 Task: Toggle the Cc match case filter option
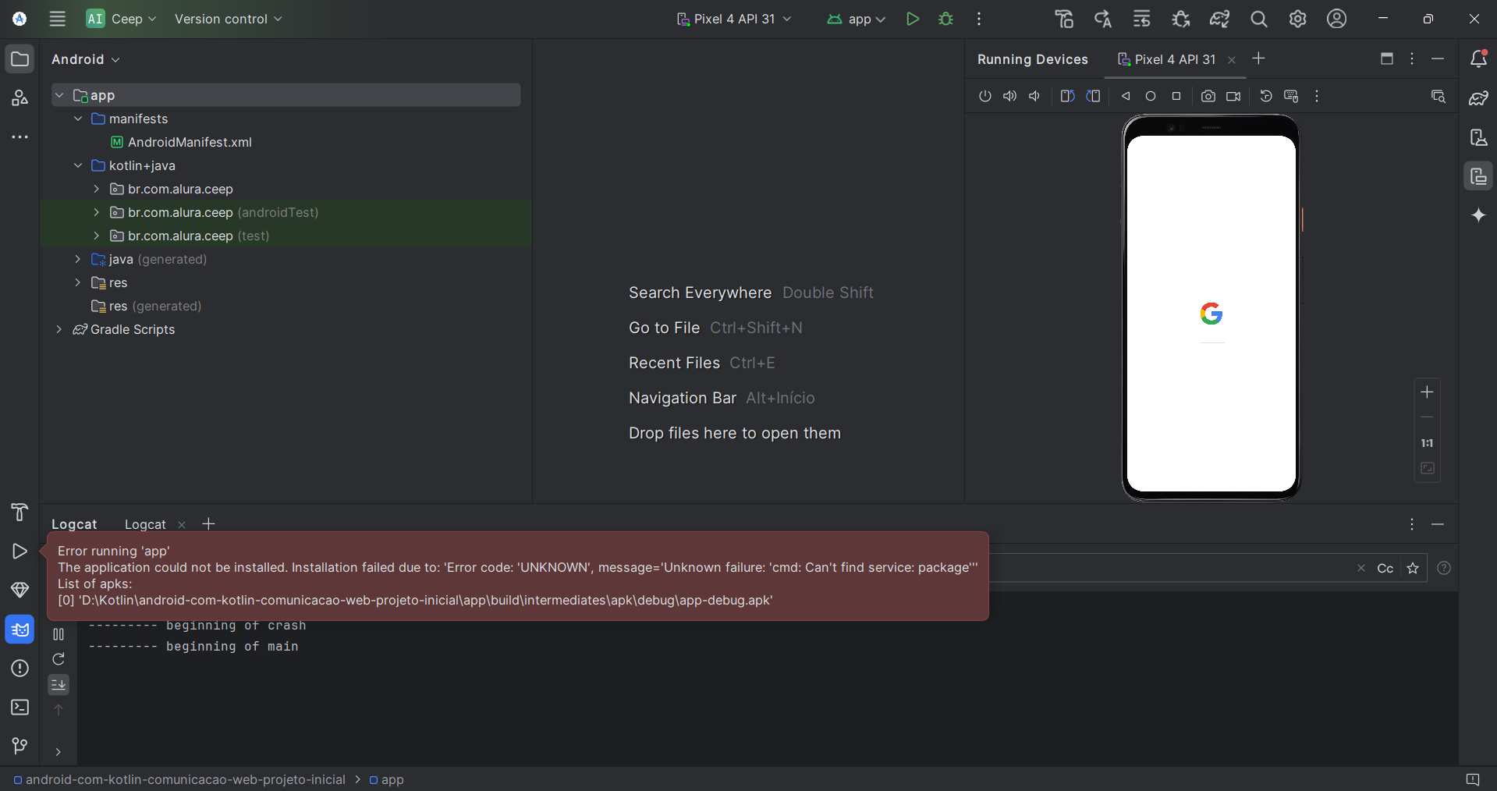1385,569
